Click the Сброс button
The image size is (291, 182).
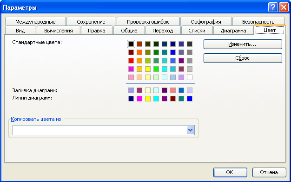coord(243,58)
